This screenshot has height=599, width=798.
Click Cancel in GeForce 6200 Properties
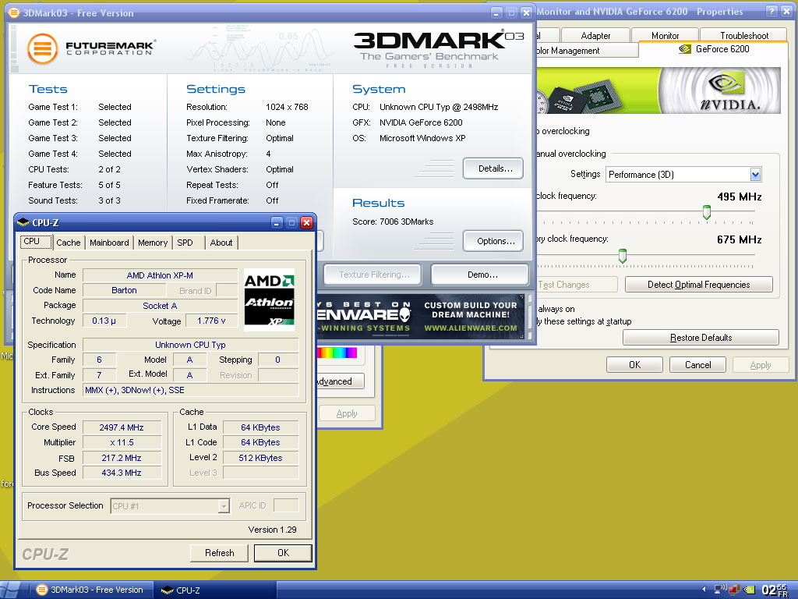click(697, 365)
